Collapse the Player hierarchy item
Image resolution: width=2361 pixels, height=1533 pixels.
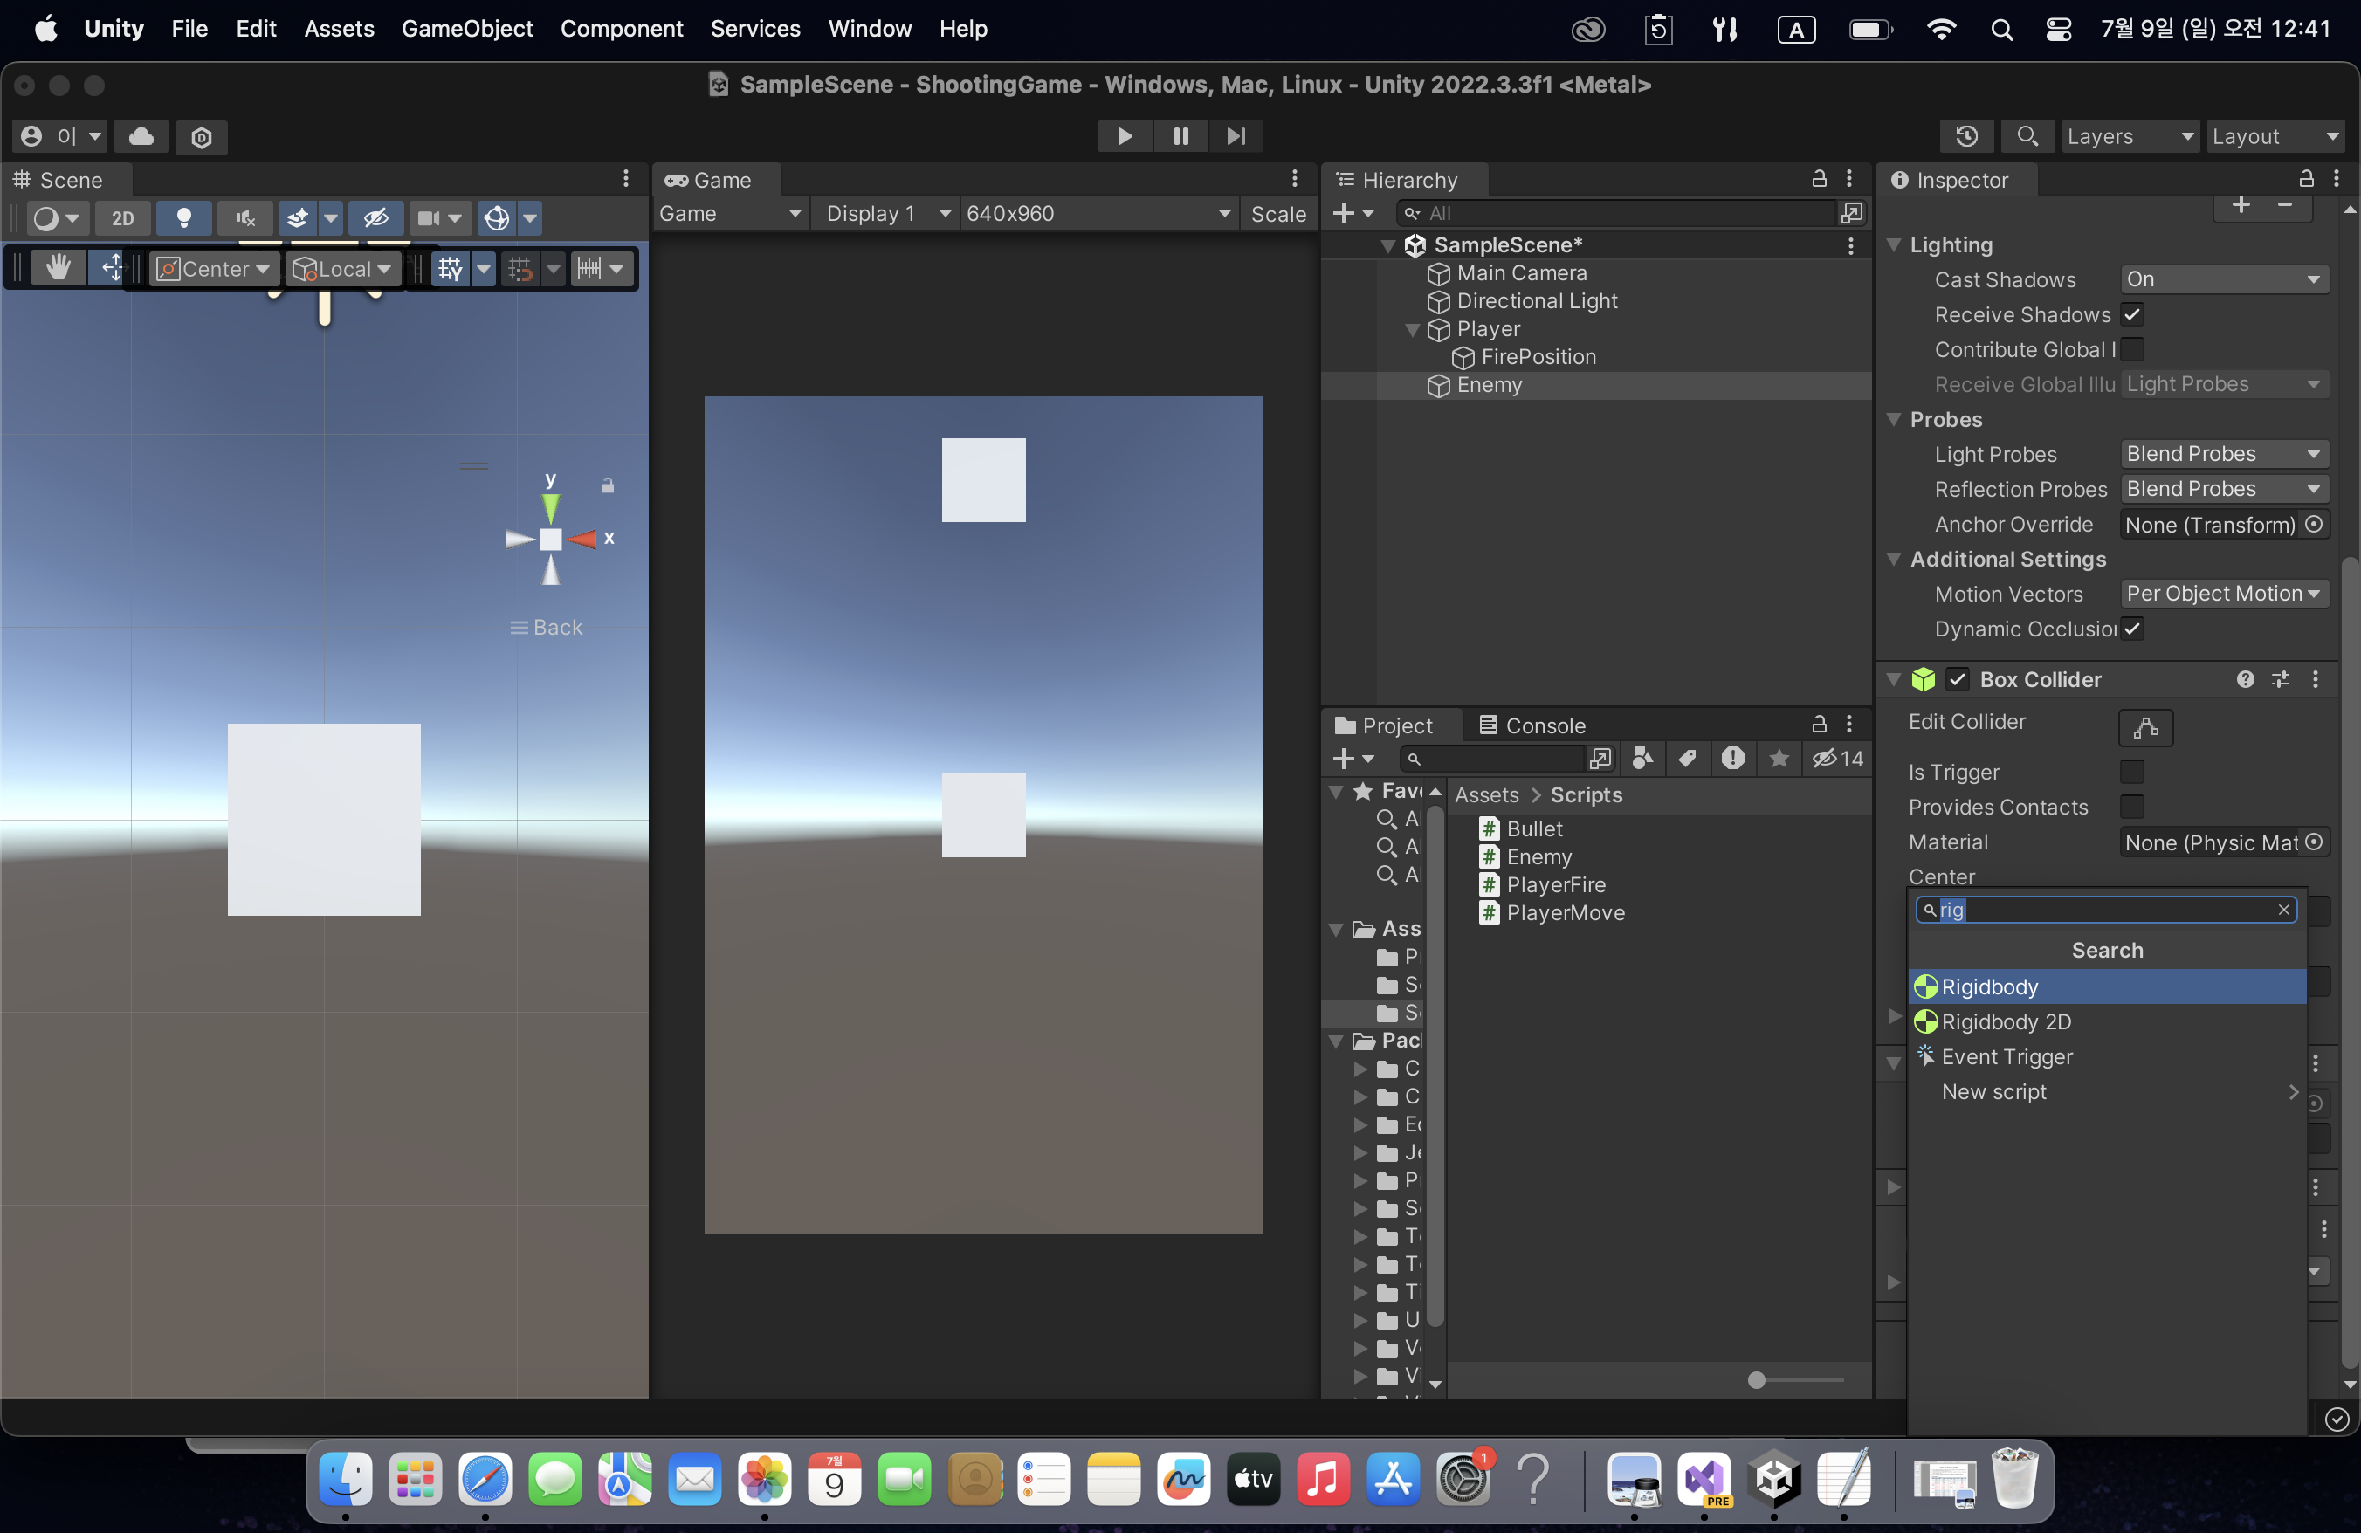pyautogui.click(x=1413, y=329)
